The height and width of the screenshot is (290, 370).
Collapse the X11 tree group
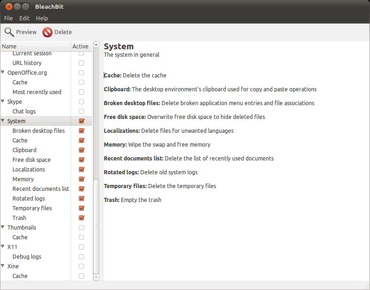point(3,246)
